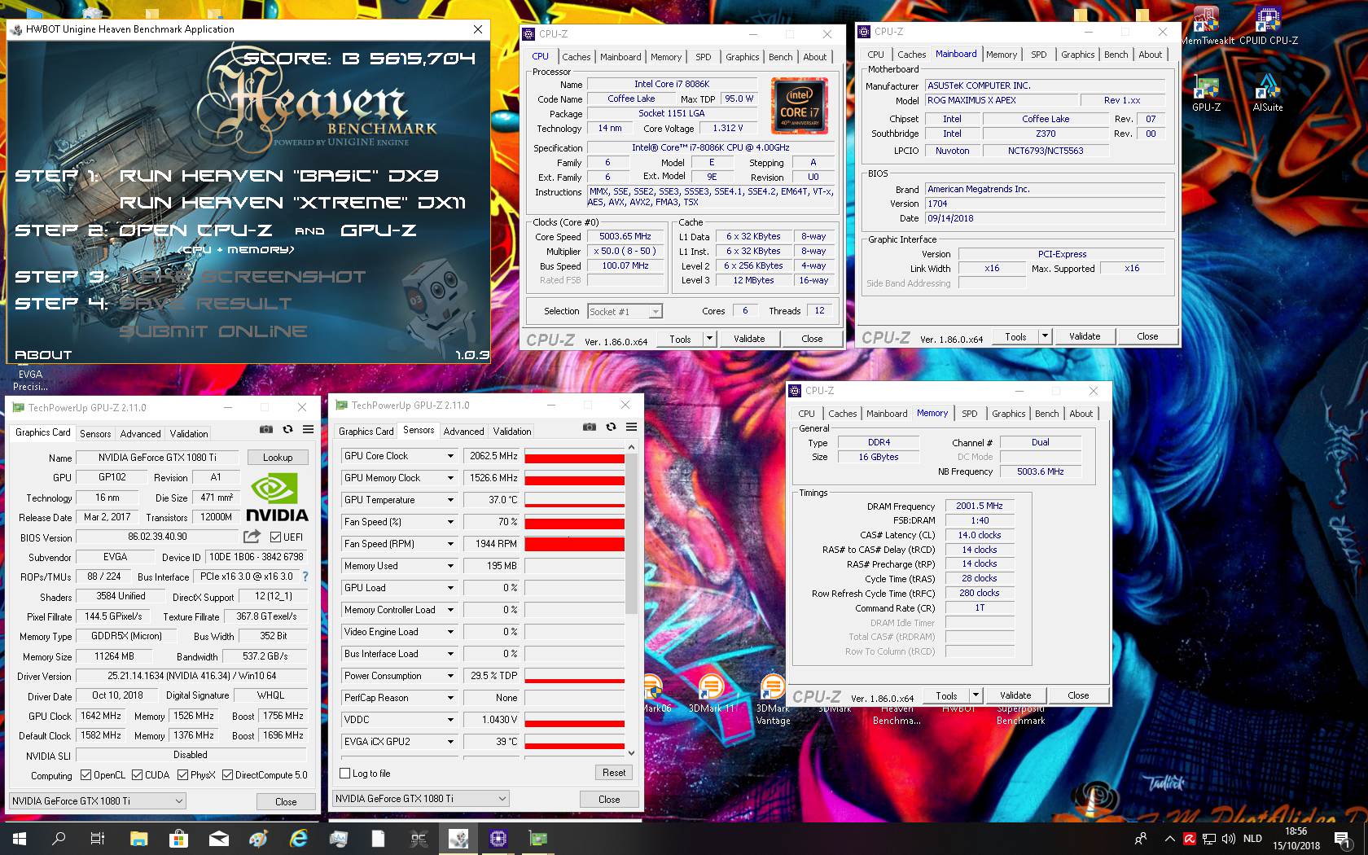Open Tools dropdown arrow in CPU-Z CPU window
This screenshot has height=855, width=1368.
[709, 338]
